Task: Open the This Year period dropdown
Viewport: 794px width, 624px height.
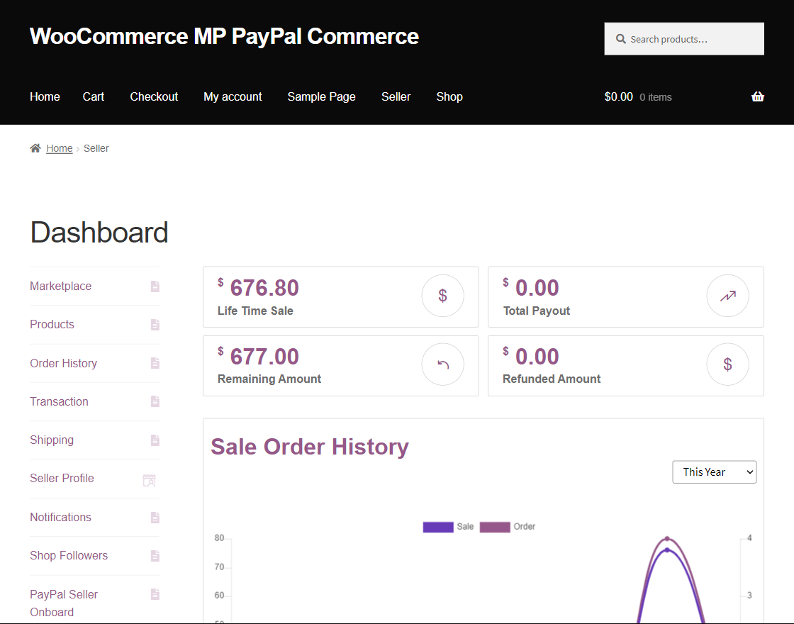Action: coord(714,472)
